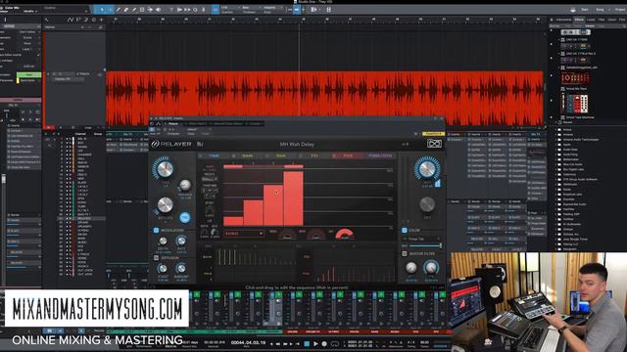Click the tallest red sequence bar
This screenshot has width=627, height=352.
[x=293, y=198]
